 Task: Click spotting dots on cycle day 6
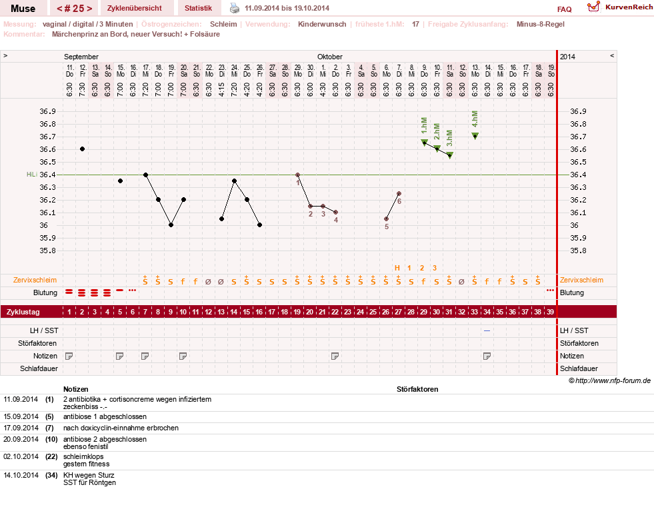[132, 290]
